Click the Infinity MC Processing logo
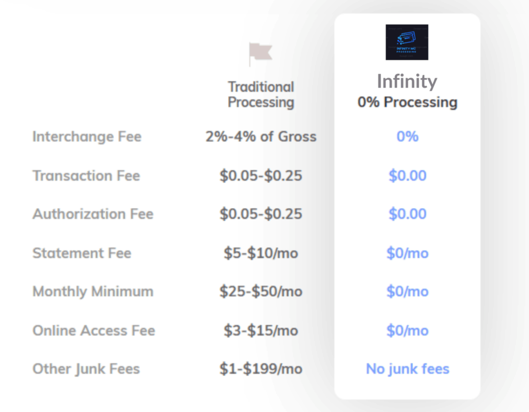Viewport: 529px width, 412px height. tap(407, 42)
